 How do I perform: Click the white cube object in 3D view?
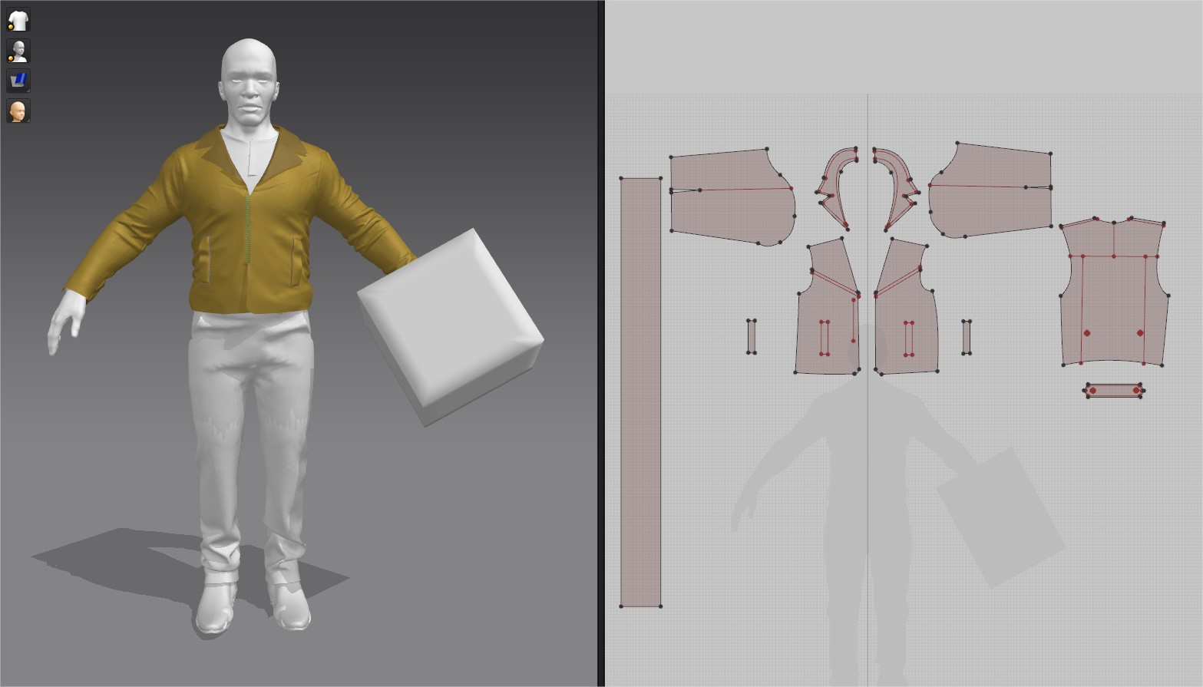click(x=451, y=326)
